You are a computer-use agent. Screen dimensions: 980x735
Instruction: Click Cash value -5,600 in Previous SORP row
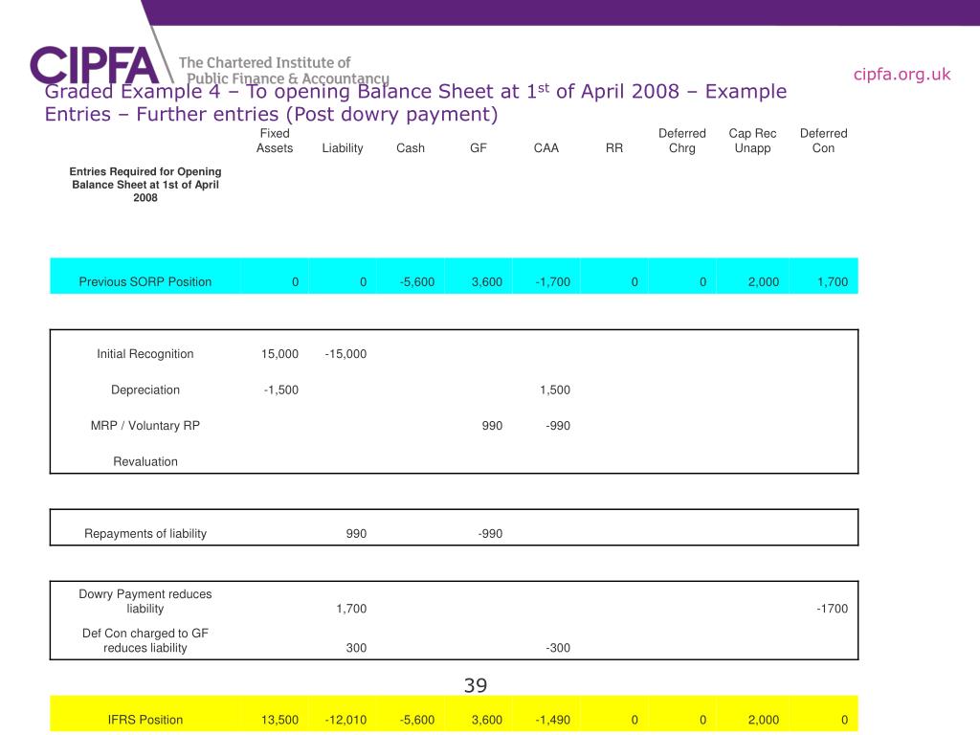coord(417,282)
